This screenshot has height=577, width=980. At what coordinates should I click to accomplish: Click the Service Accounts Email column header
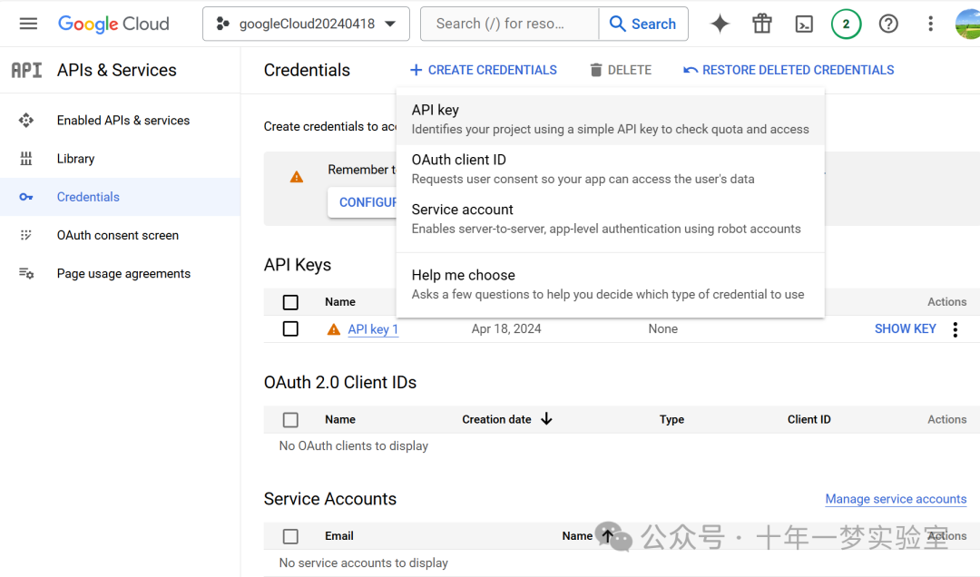coord(339,536)
